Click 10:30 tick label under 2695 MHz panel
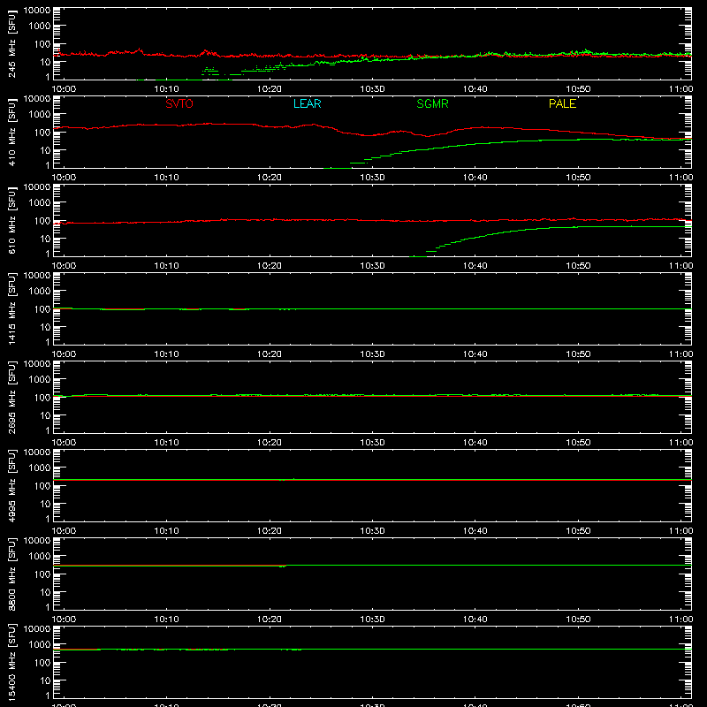 coord(372,443)
